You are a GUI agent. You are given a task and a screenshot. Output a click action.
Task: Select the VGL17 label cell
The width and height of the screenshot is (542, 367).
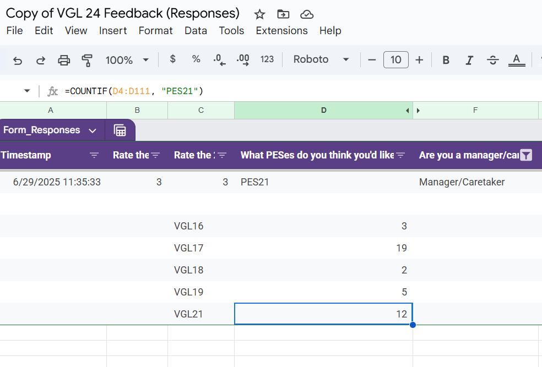tap(201, 248)
